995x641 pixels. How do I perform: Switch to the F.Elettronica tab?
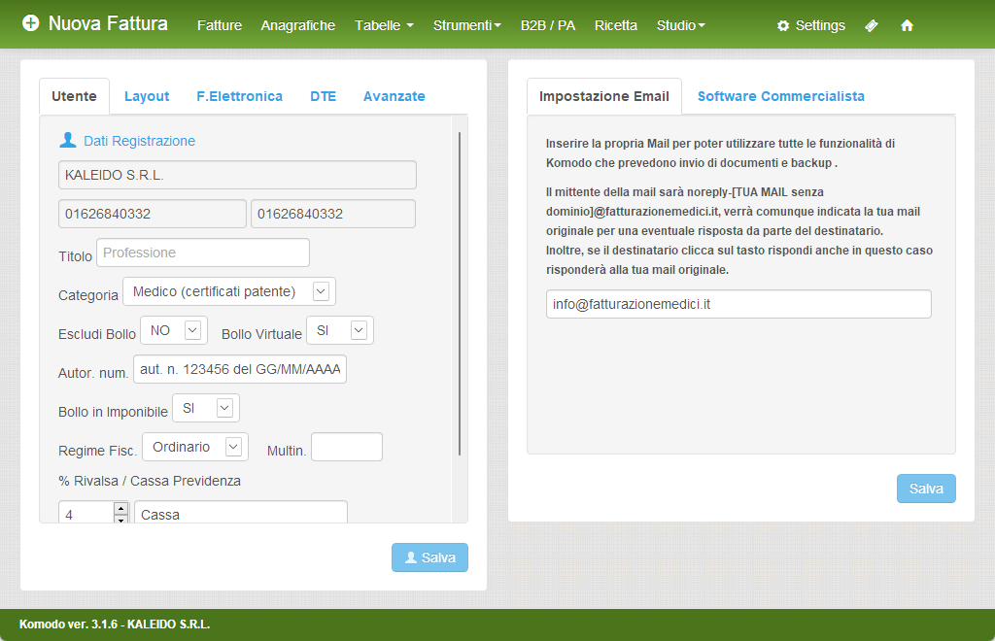click(x=239, y=96)
